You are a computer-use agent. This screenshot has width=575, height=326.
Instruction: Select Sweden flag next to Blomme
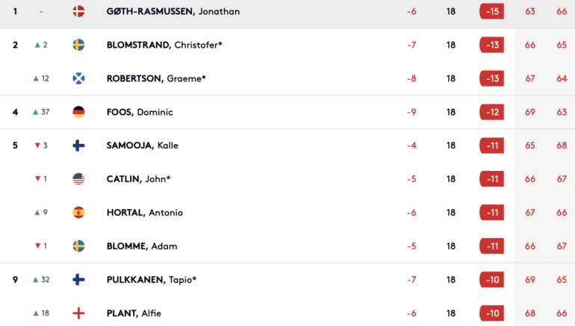(78, 245)
